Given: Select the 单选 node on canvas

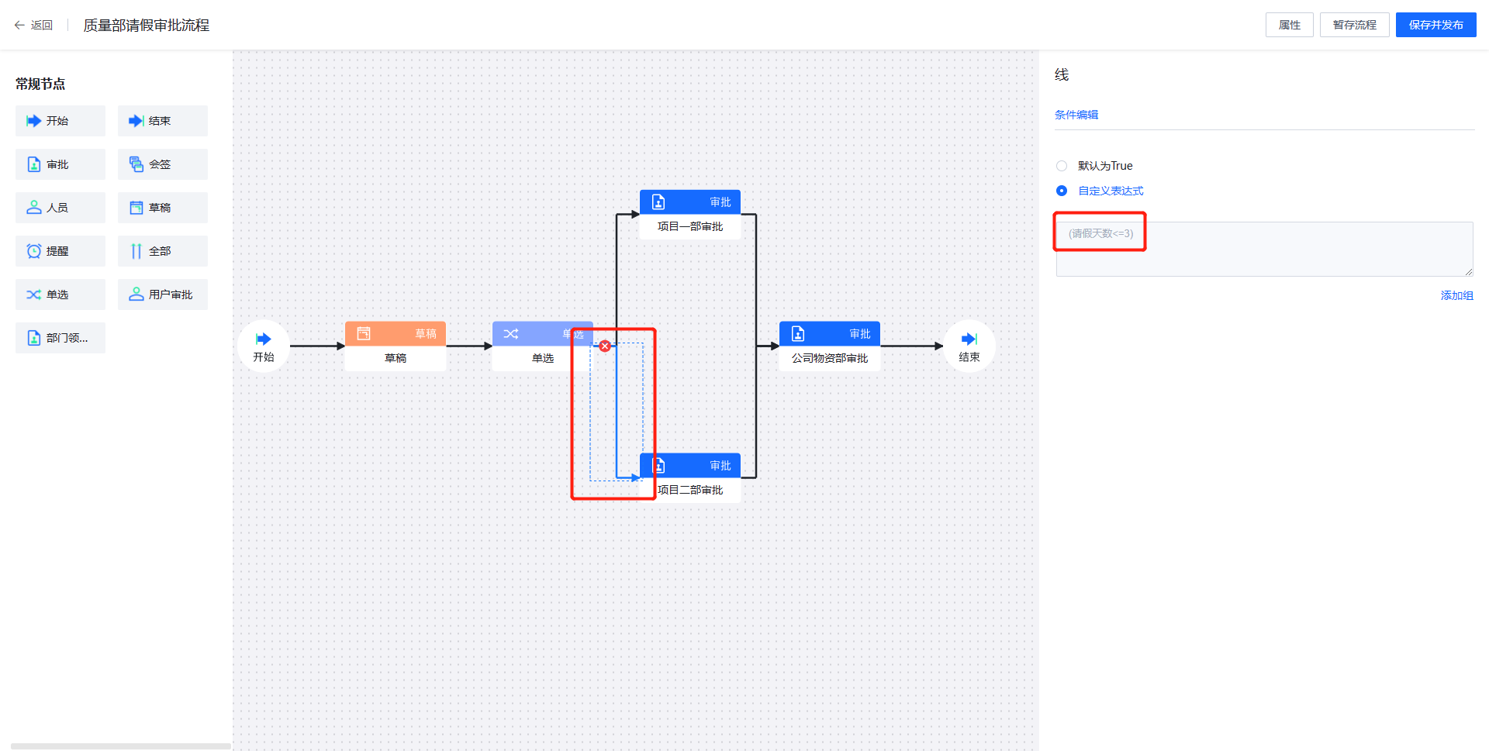Looking at the screenshot, I should pyautogui.click(x=543, y=346).
